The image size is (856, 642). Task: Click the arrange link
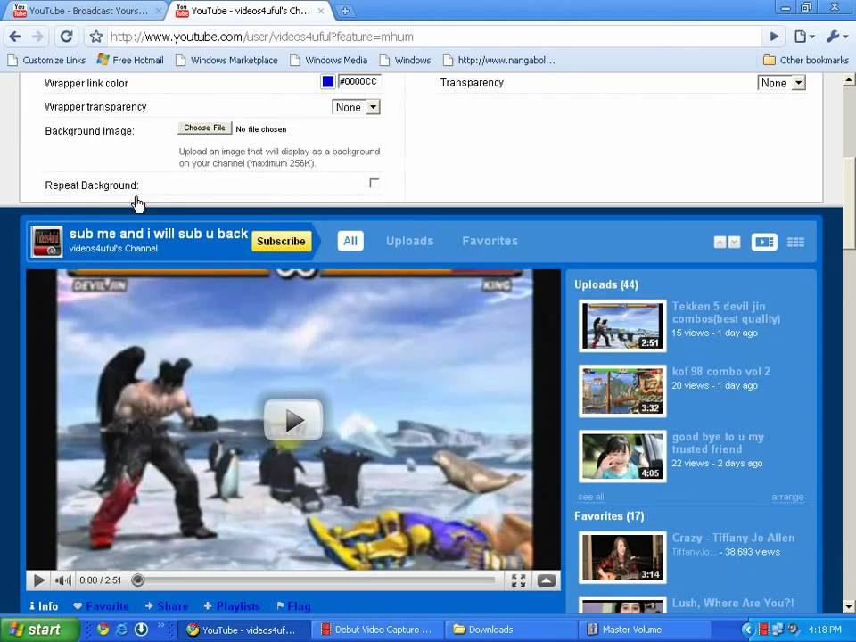[x=787, y=497]
